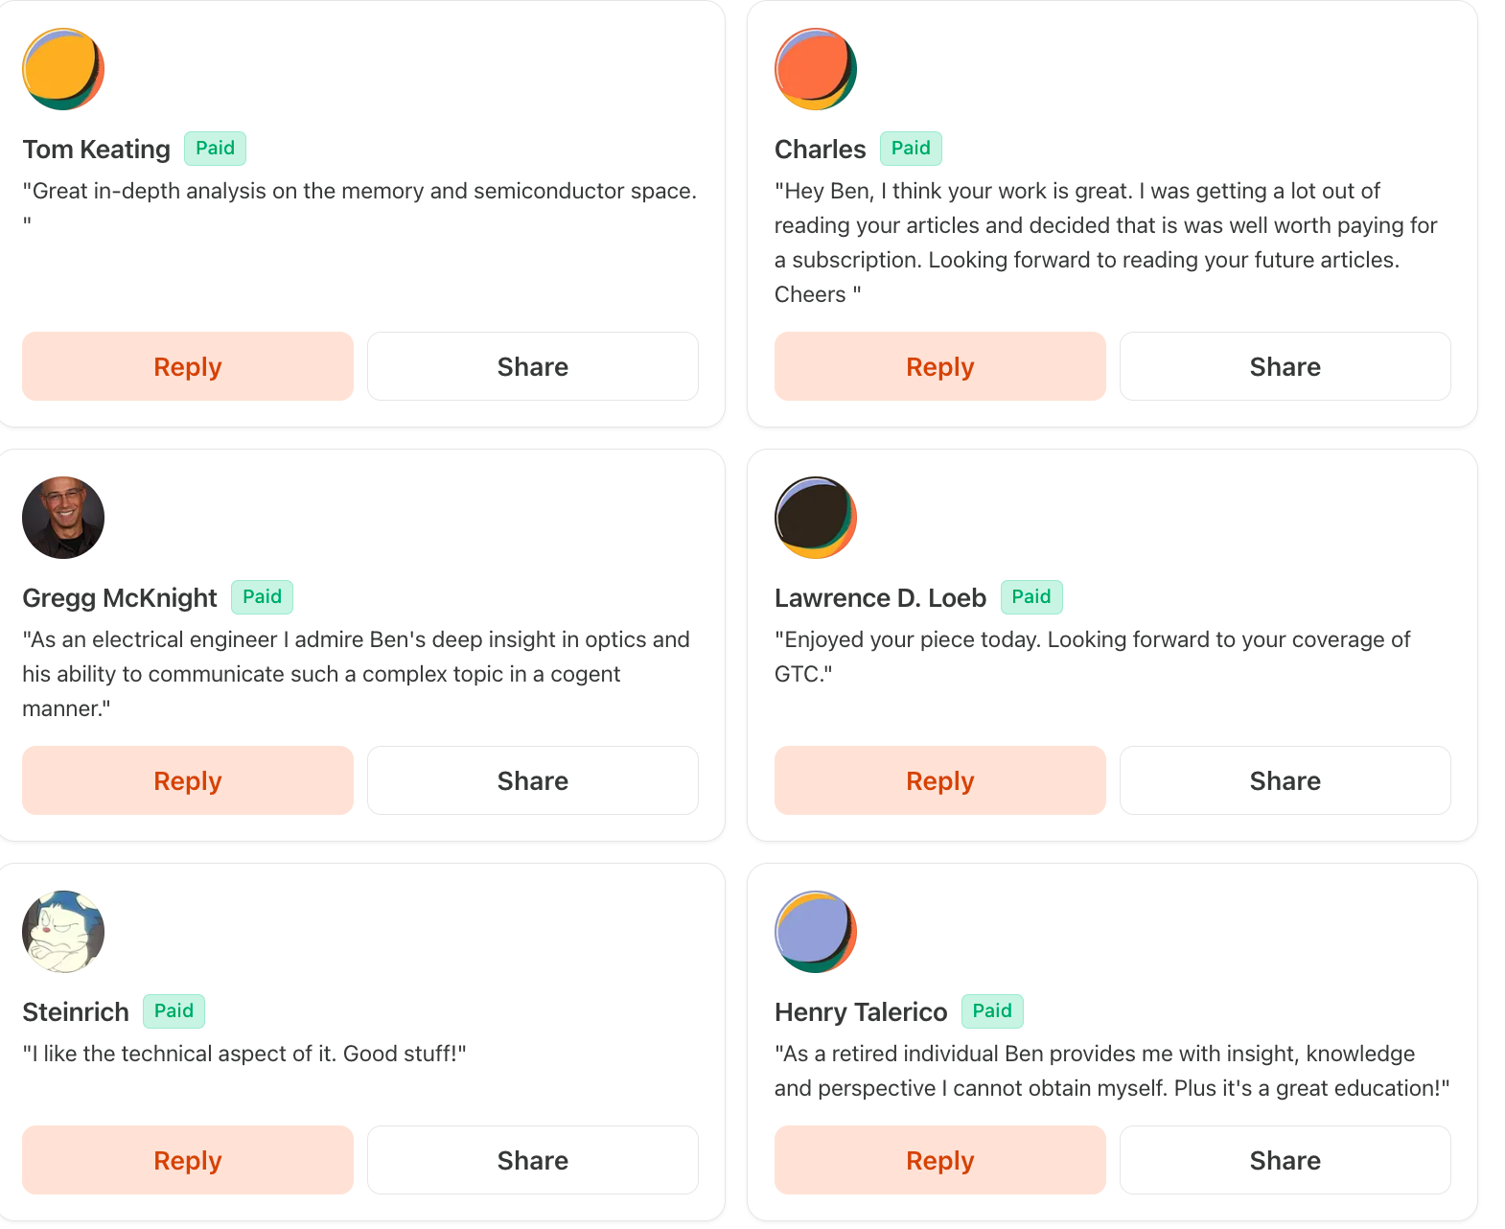
Task: Reply to Steinrich's comment
Action: [188, 1160]
